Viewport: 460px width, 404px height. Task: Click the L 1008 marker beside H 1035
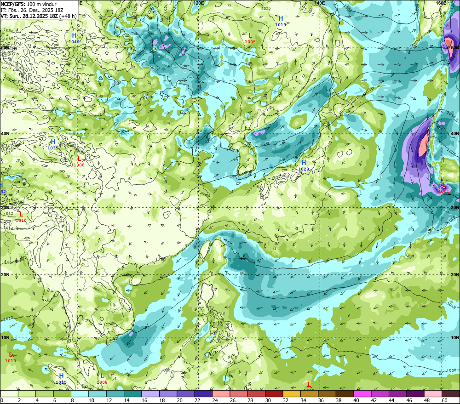(79, 161)
